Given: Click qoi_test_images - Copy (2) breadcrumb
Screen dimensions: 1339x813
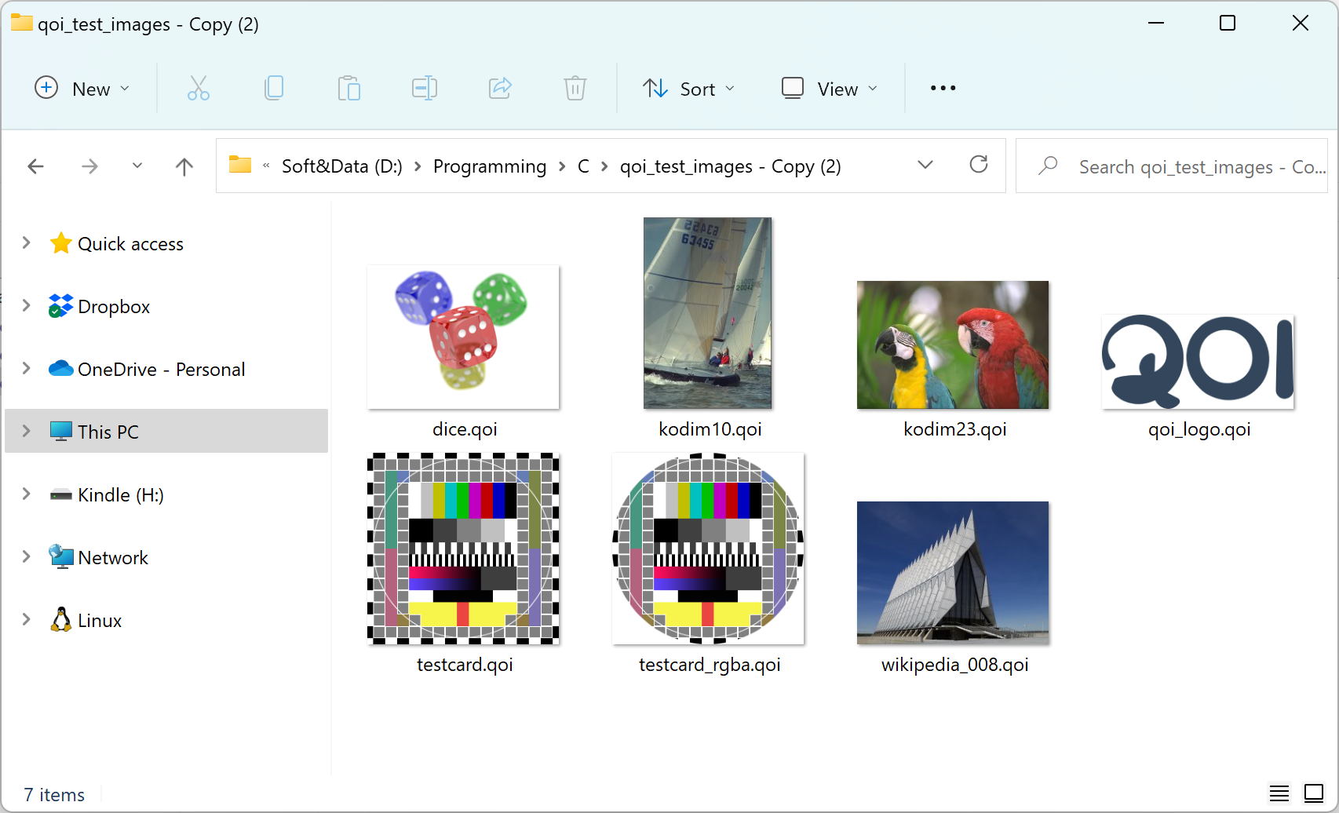Looking at the screenshot, I should point(730,166).
